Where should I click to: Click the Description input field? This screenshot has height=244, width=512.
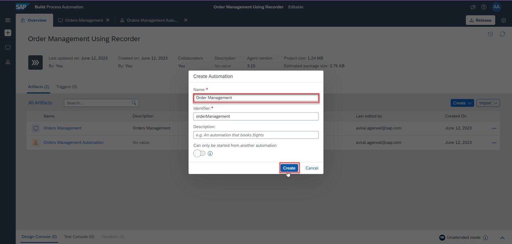tap(256, 135)
